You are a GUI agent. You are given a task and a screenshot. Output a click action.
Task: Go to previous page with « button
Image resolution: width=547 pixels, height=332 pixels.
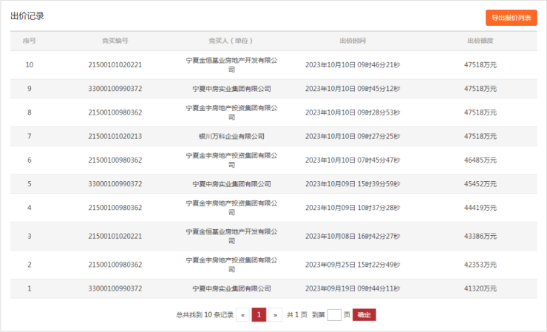point(242,315)
